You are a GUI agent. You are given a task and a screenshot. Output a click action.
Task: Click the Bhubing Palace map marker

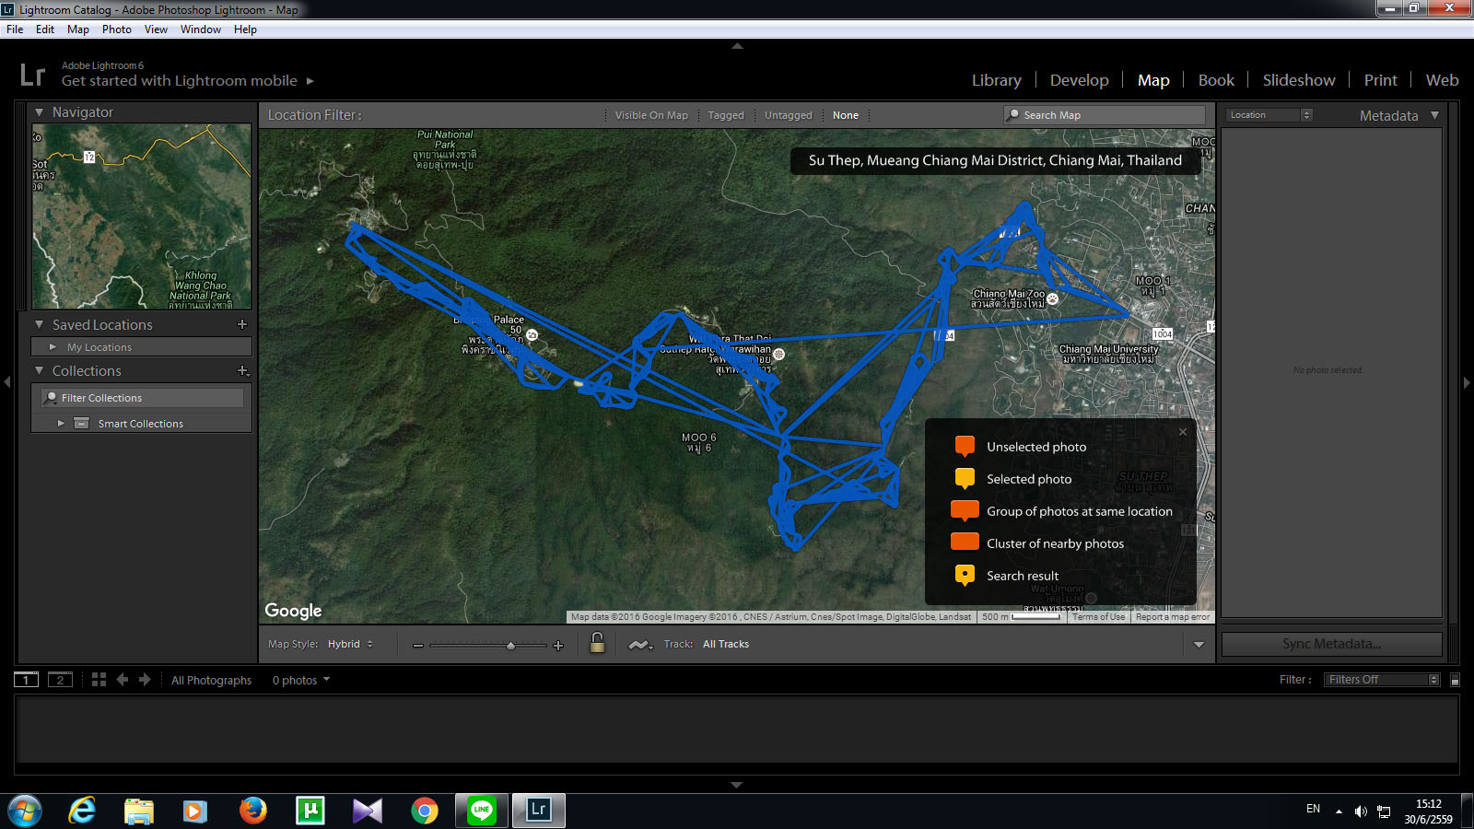tap(532, 334)
